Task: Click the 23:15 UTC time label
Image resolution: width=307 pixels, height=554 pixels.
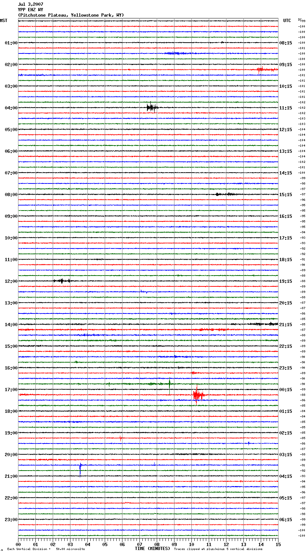Action: [x=286, y=368]
